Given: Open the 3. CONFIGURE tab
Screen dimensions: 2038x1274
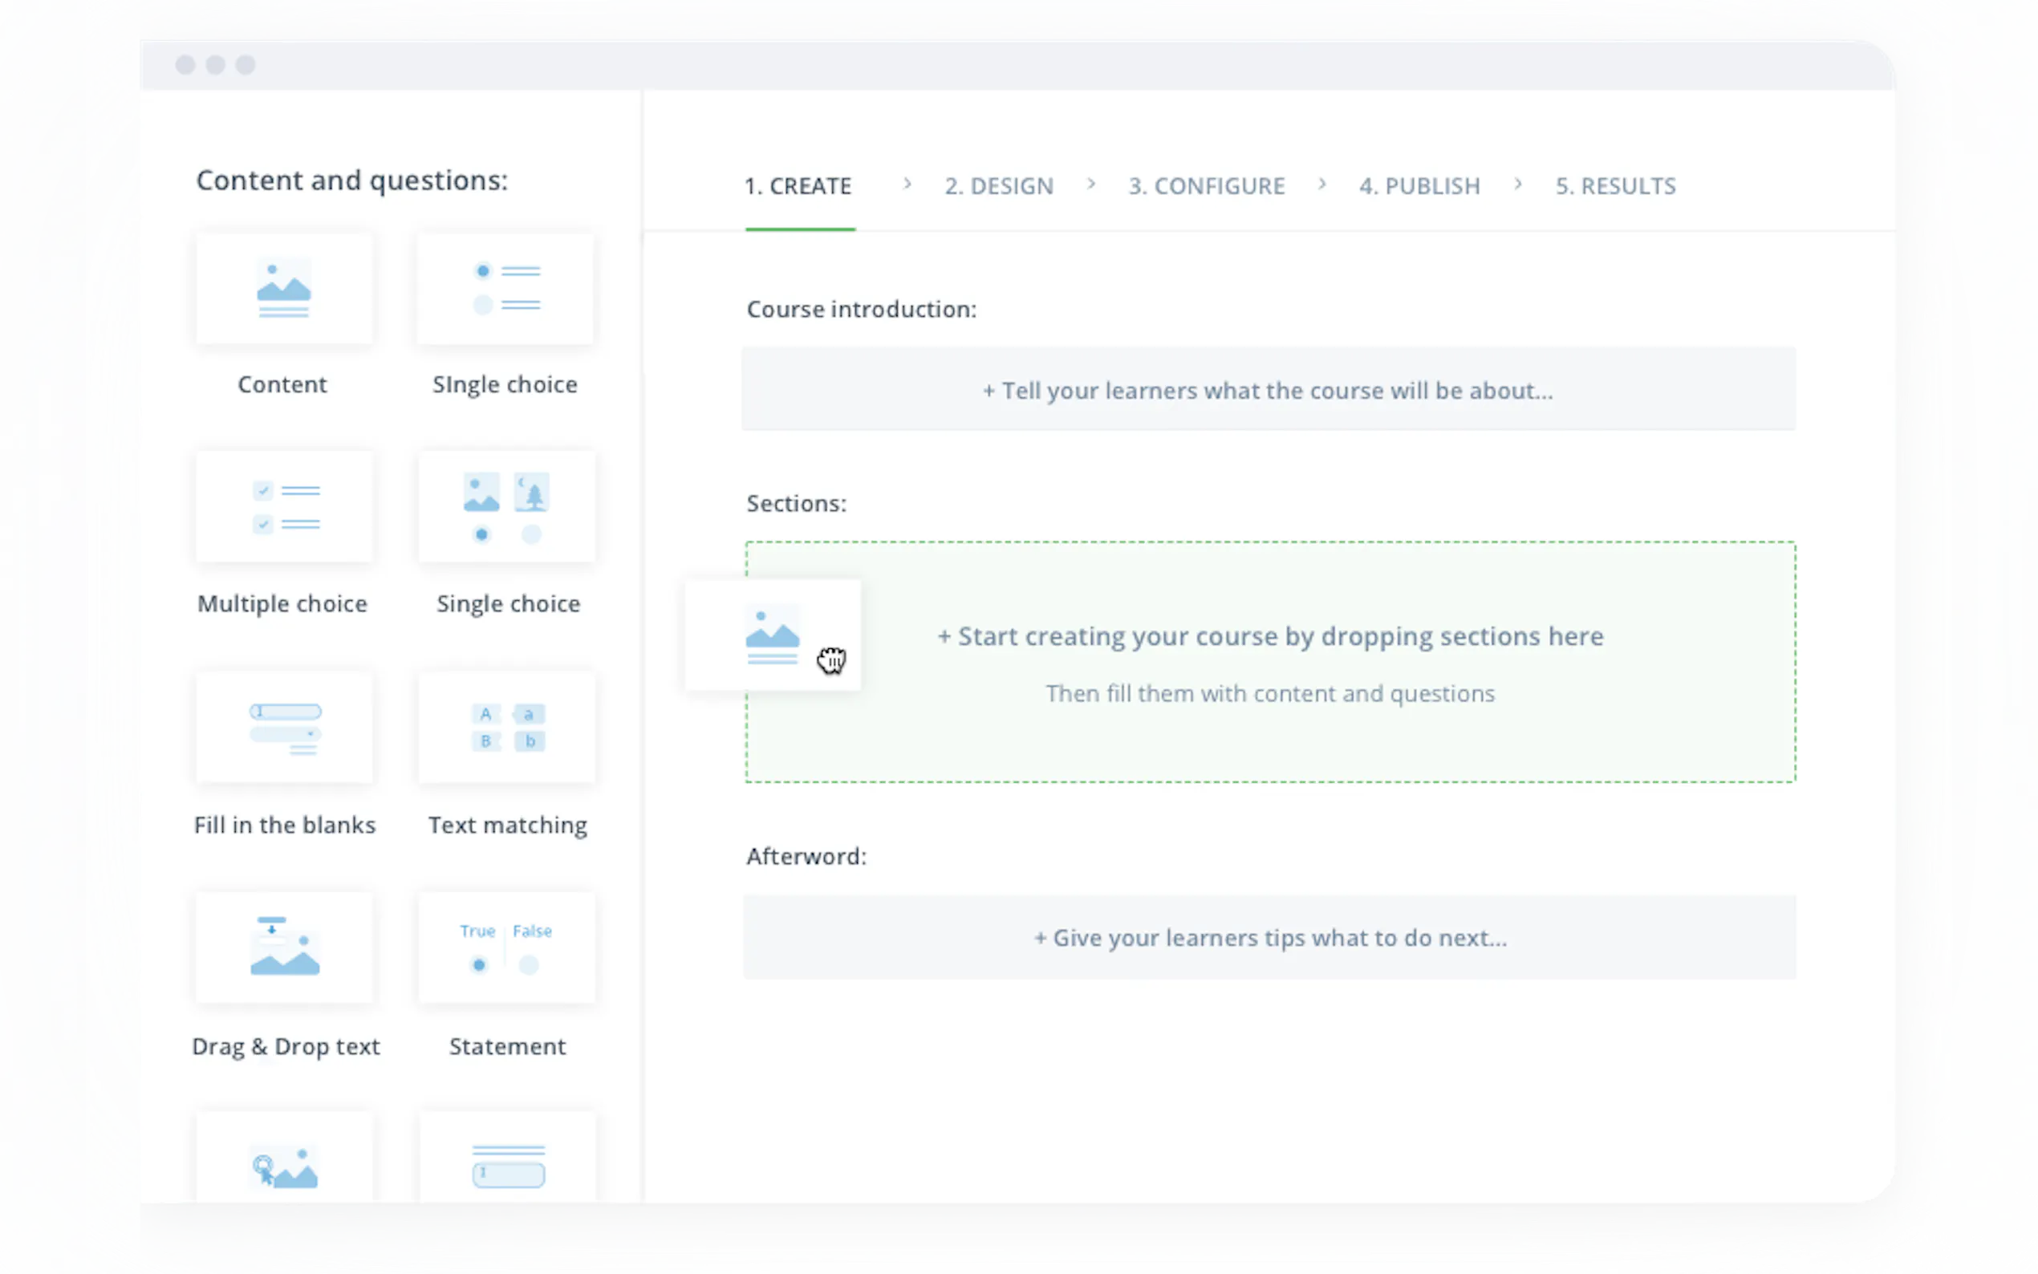Looking at the screenshot, I should click(1207, 185).
